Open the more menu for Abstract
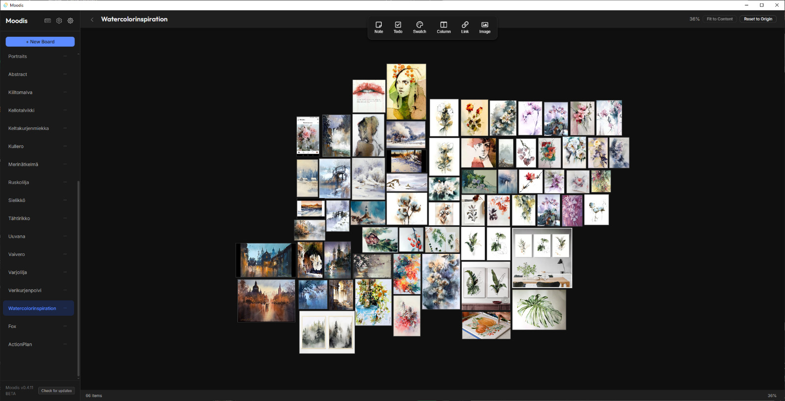Screen dimensions: 785x401 (65, 75)
